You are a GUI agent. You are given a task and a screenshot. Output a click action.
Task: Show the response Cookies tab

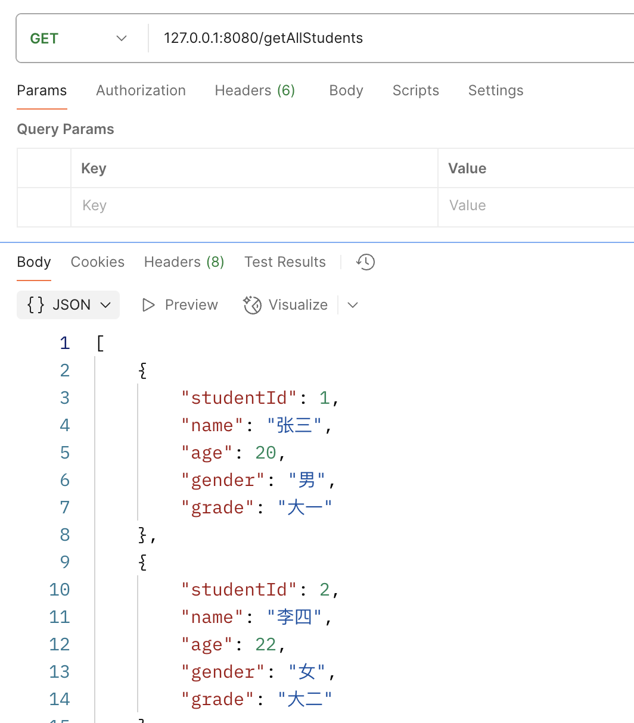(x=97, y=262)
